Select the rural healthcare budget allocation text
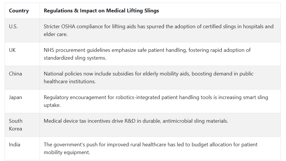 pos(151,148)
